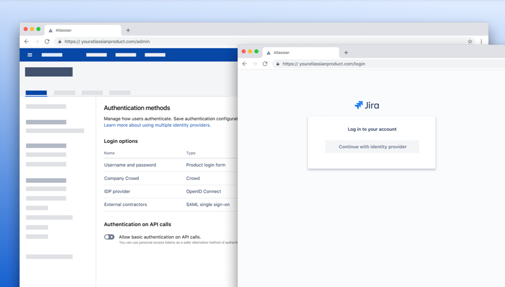Maximize the admin browser window
Screen dimensions: 505x287
click(x=38, y=29)
